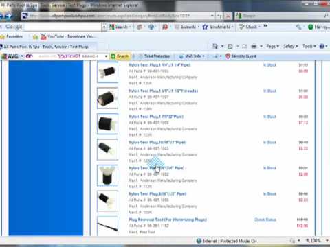Click the green Harvey account icon
The height and width of the screenshot is (247, 330).
(x=311, y=27)
